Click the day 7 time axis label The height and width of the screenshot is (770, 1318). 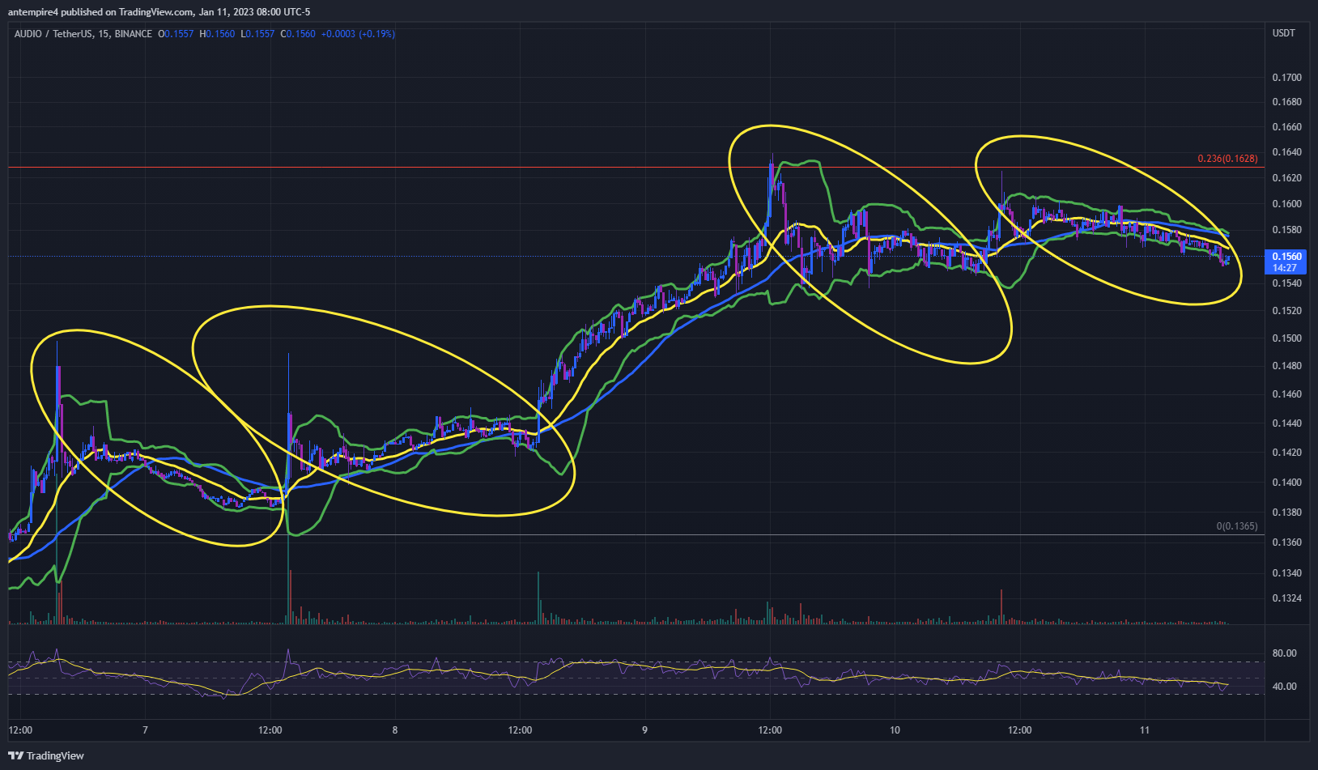[145, 730]
